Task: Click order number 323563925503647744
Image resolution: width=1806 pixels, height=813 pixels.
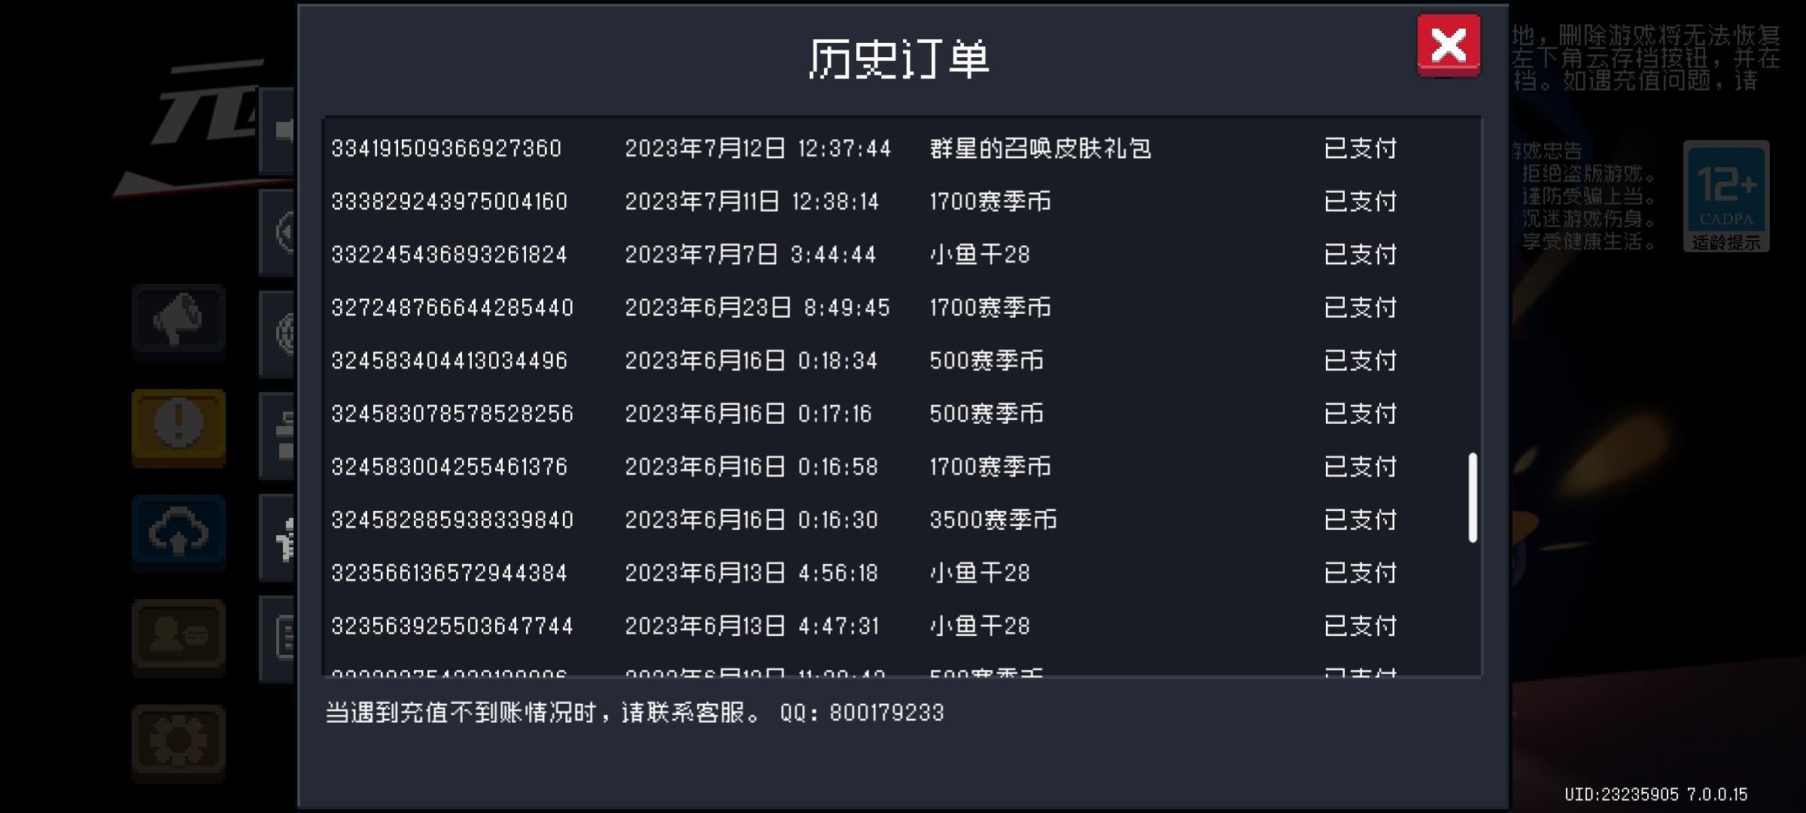Action: [x=452, y=626]
